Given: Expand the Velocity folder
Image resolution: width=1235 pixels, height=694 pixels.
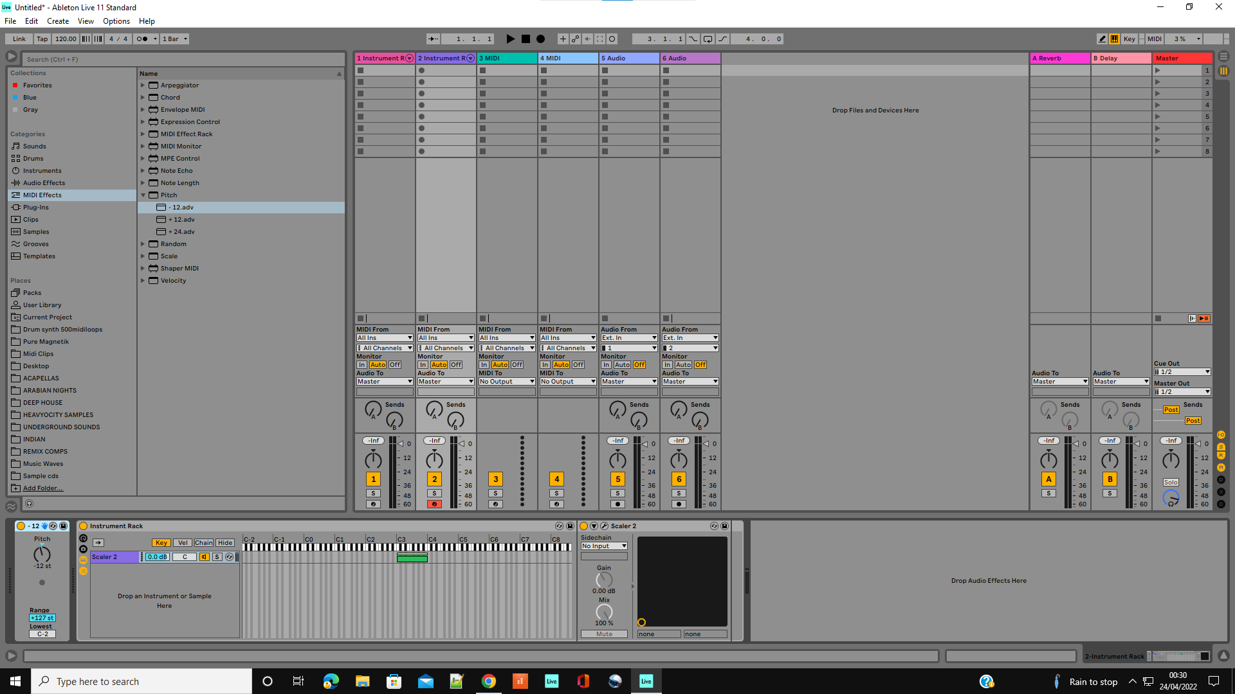Looking at the screenshot, I should pyautogui.click(x=143, y=281).
